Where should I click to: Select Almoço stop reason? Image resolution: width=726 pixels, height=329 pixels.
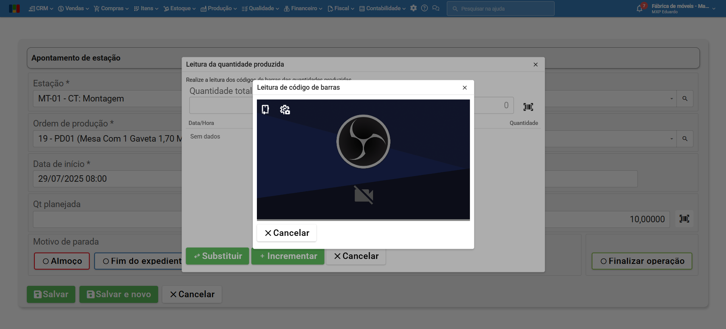[x=62, y=261]
